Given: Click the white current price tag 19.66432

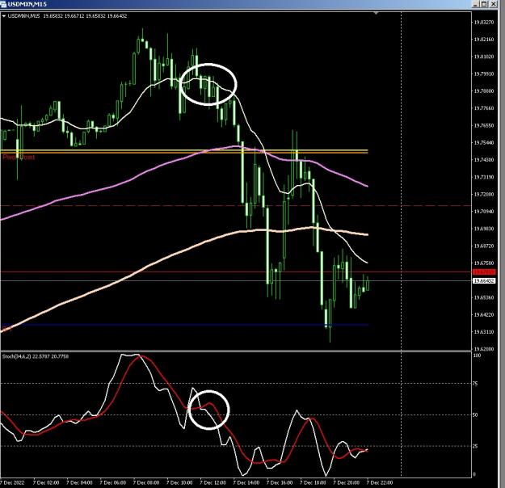Looking at the screenshot, I should 483,281.
